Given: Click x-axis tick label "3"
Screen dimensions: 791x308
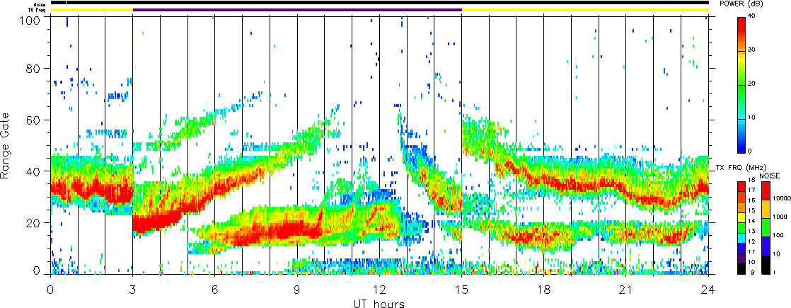Looking at the screenshot, I should pyautogui.click(x=133, y=289).
